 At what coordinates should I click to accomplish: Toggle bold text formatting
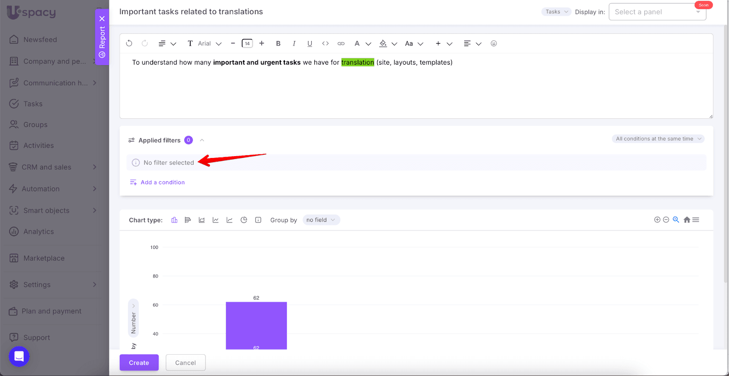[x=278, y=44]
